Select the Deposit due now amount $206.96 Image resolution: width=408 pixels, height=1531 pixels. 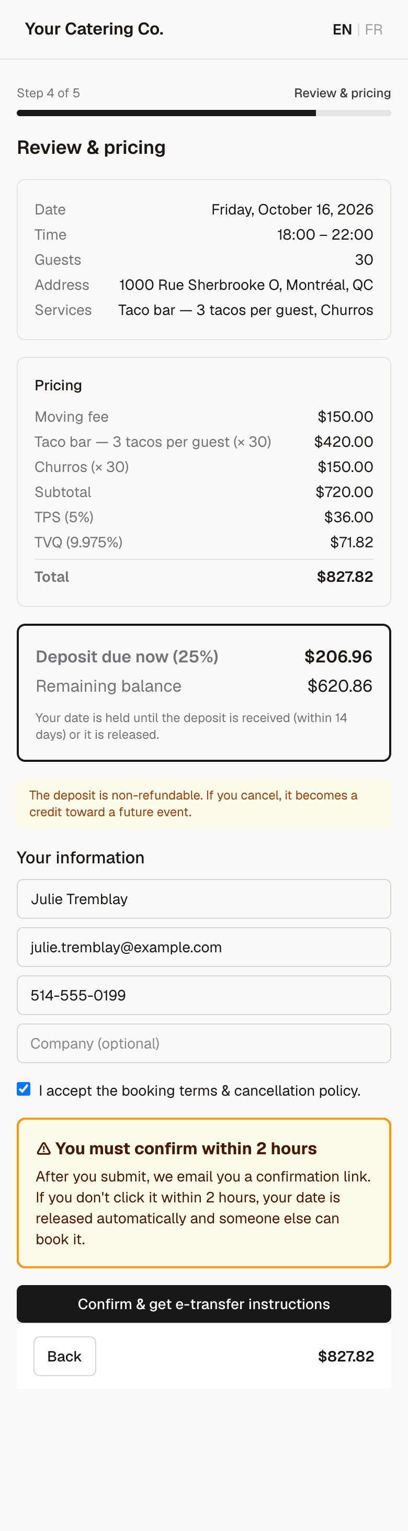point(338,657)
